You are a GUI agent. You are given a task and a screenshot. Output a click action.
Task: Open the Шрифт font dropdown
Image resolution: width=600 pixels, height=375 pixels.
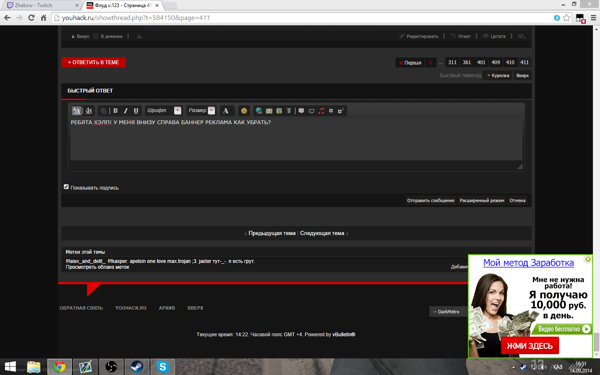click(x=164, y=110)
